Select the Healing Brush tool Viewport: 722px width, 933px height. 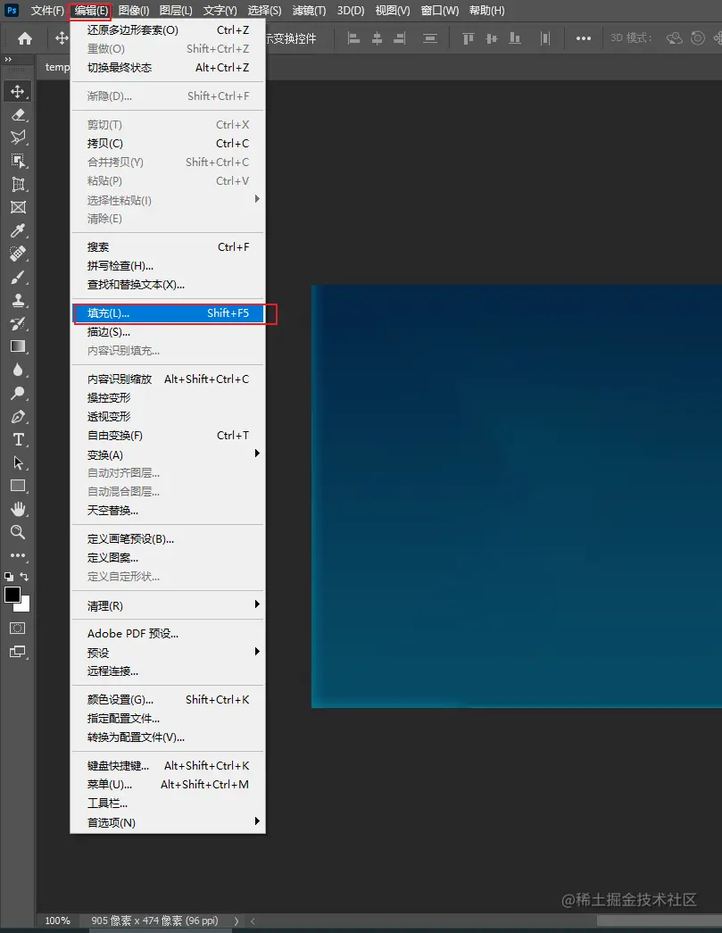tap(18, 254)
